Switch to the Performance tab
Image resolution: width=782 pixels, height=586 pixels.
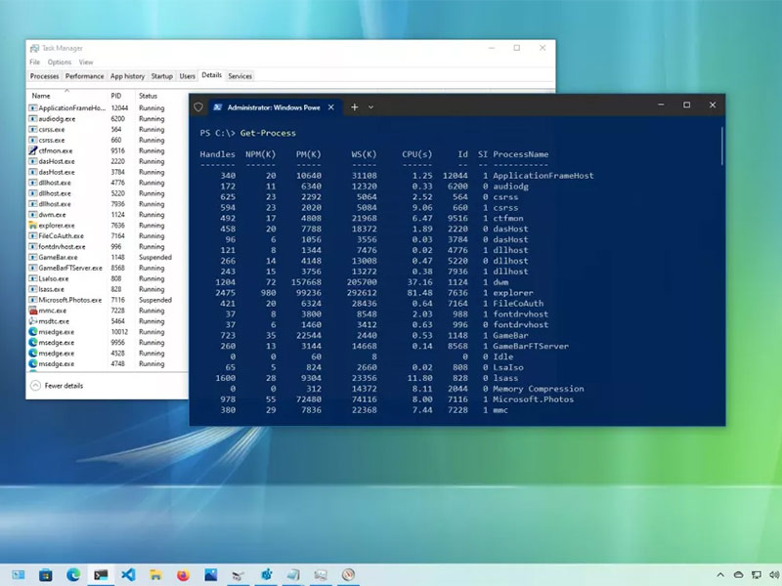85,76
